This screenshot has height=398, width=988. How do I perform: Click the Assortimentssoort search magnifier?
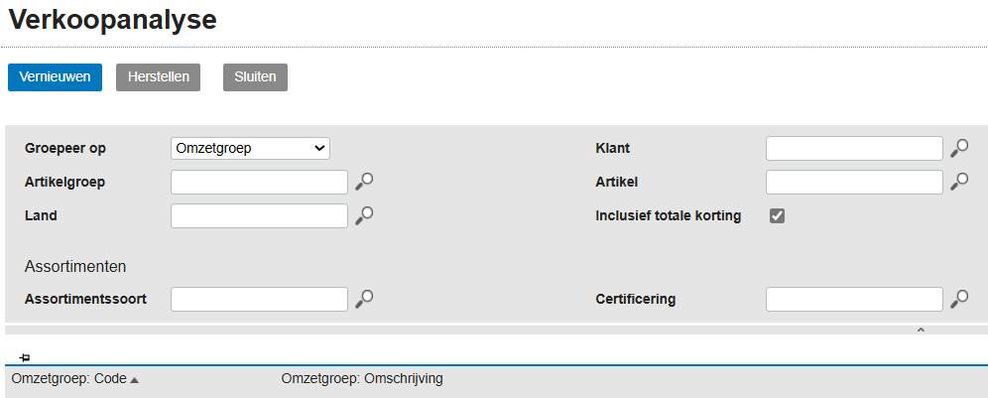click(x=364, y=299)
